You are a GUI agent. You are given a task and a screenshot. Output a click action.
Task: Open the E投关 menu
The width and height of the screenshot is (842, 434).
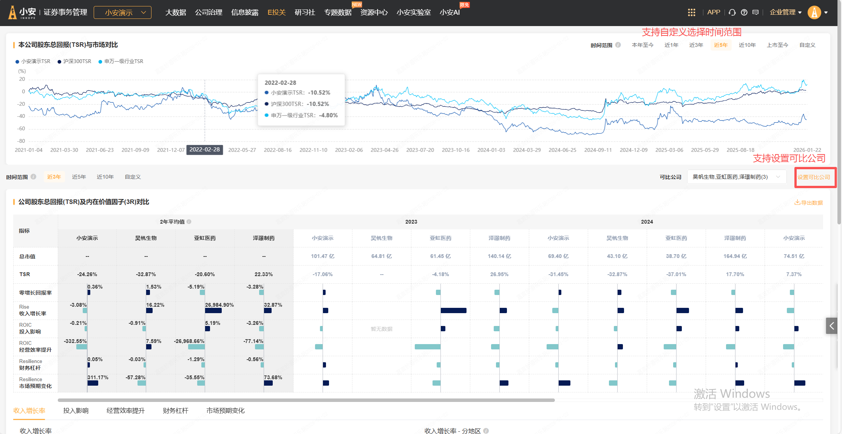point(276,12)
